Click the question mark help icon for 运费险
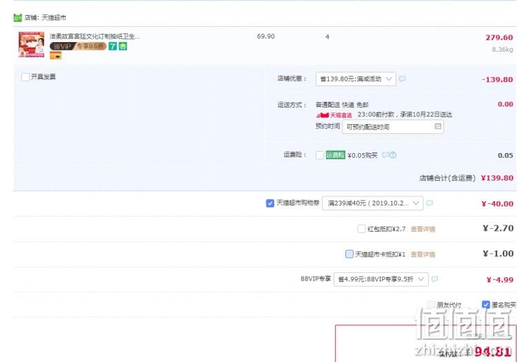The image size is (518, 362). (x=392, y=154)
